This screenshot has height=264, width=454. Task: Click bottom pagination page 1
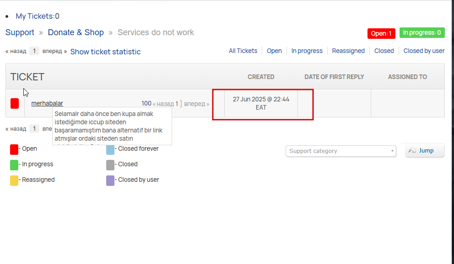point(34,128)
